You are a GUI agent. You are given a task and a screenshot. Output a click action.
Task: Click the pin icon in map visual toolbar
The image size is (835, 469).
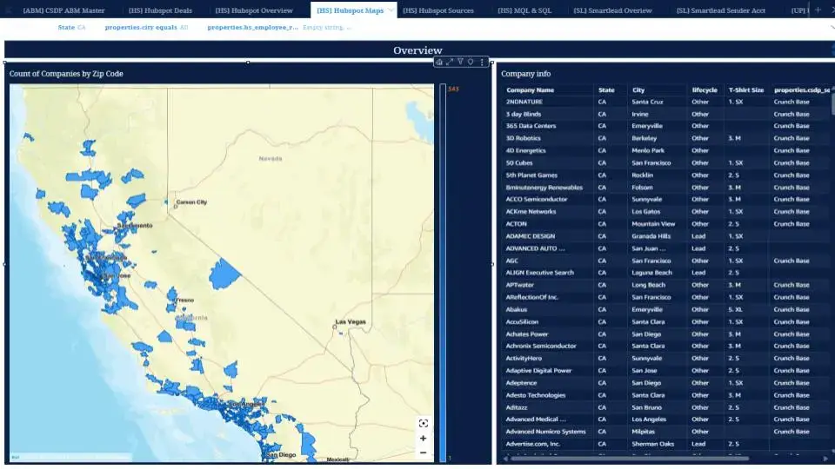[471, 63]
